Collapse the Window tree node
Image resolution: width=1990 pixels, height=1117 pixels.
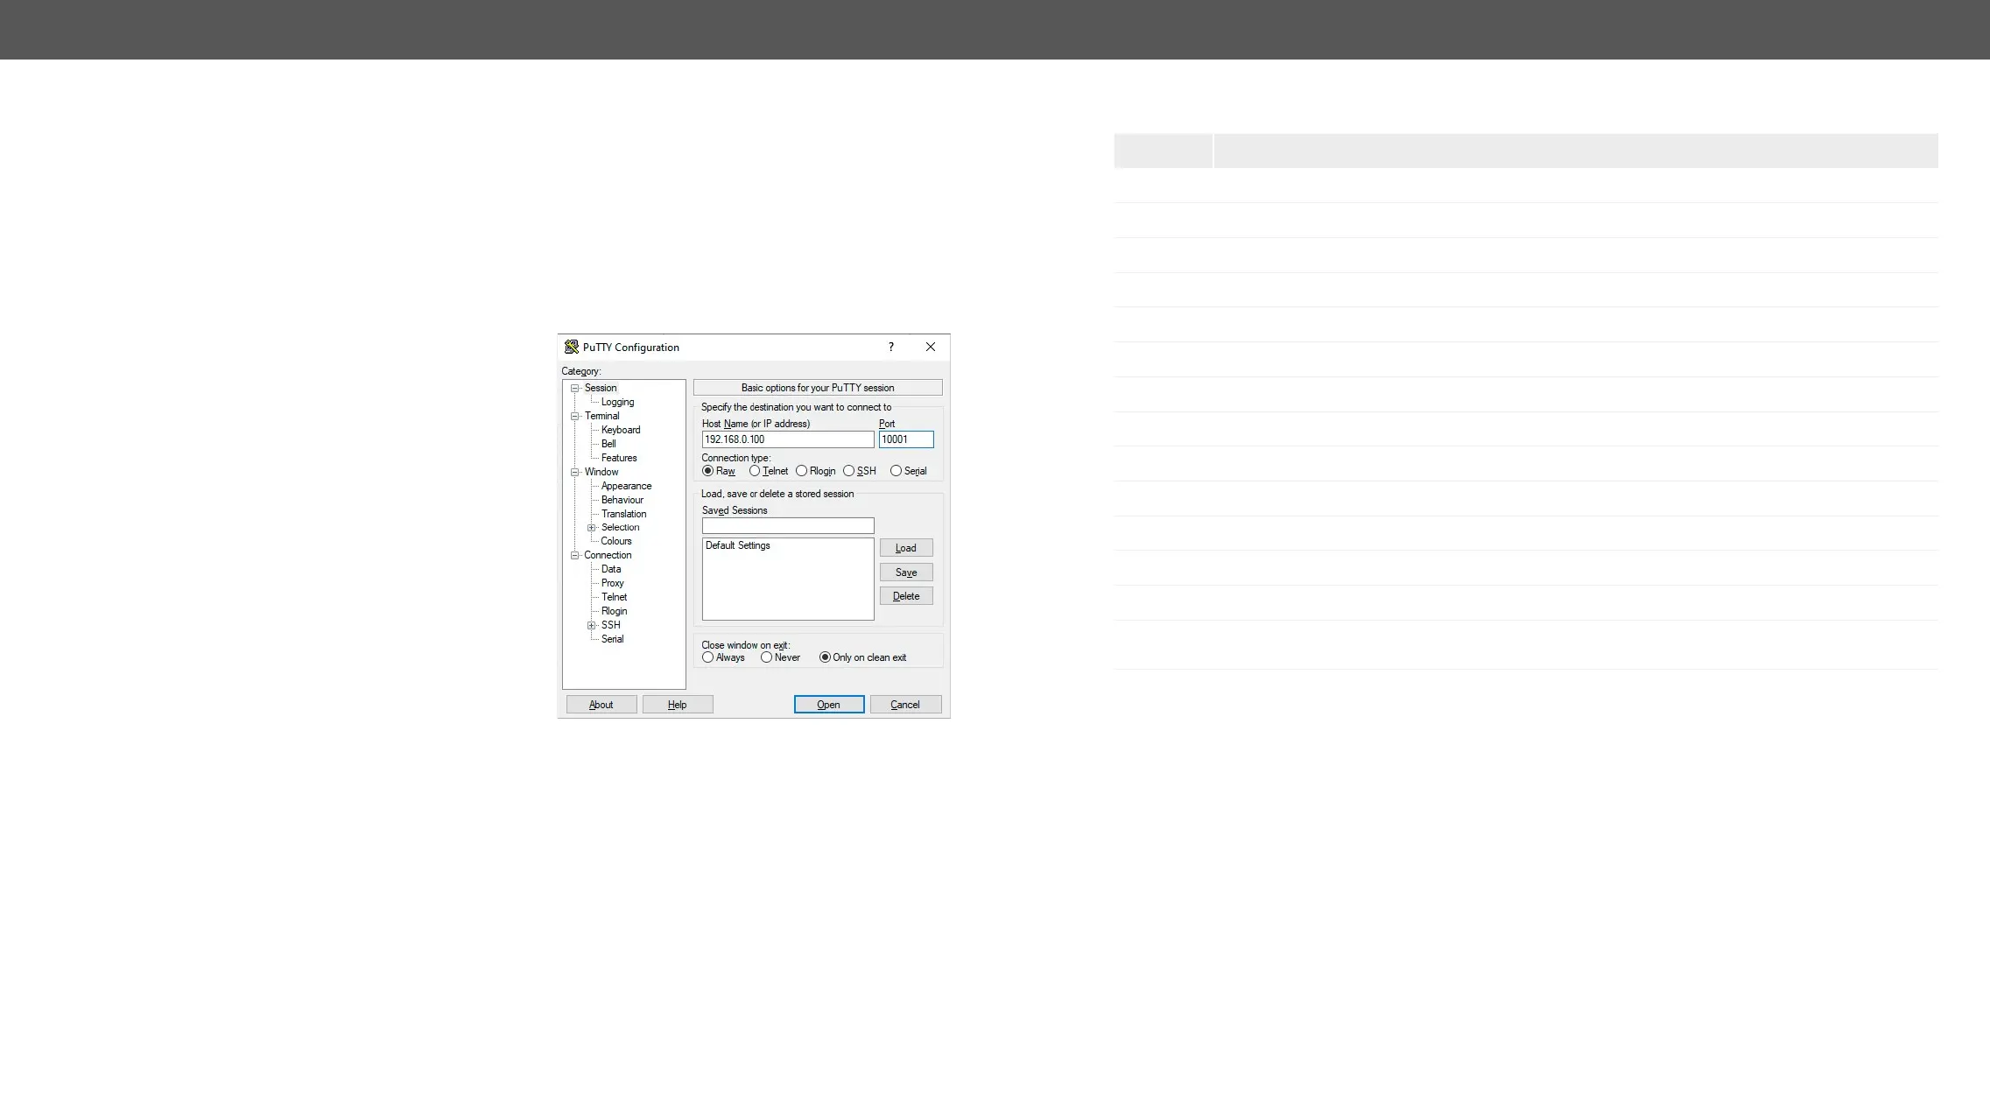(575, 473)
